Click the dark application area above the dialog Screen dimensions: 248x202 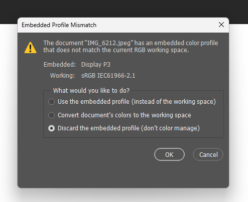point(124,9)
